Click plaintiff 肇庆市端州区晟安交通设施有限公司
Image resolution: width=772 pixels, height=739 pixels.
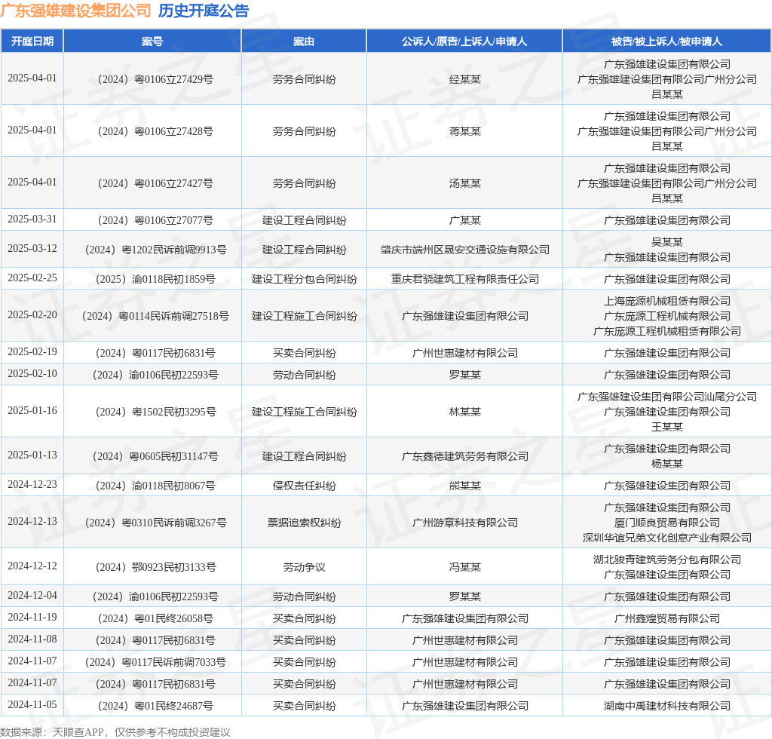point(464,250)
